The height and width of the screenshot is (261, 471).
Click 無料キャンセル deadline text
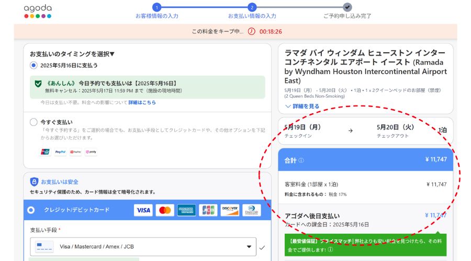(114, 91)
